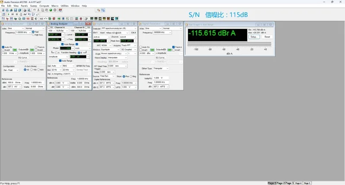Viewport: 345px width, 185px height.
Task: Click the speaker icon in panels toolbar
Action: click(36, 18)
